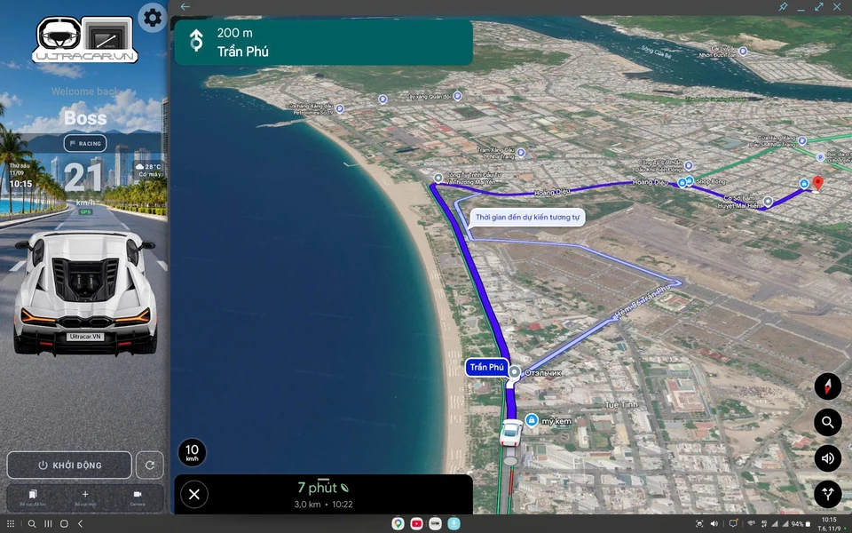Image resolution: width=852 pixels, height=533 pixels.
Task: Open the blue download app in the taskbar
Action: pos(454,524)
